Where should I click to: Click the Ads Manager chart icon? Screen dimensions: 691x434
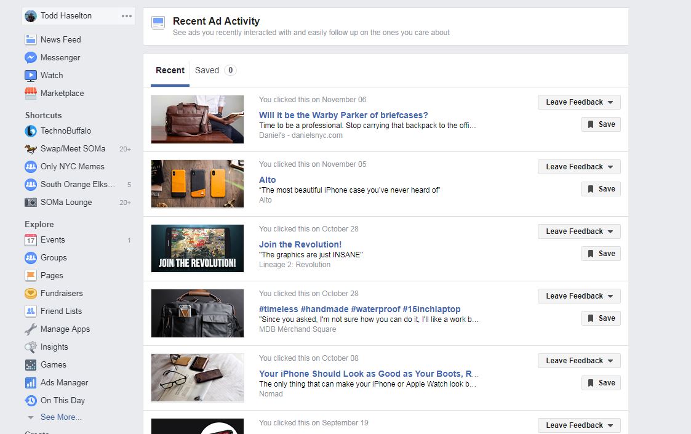30,382
